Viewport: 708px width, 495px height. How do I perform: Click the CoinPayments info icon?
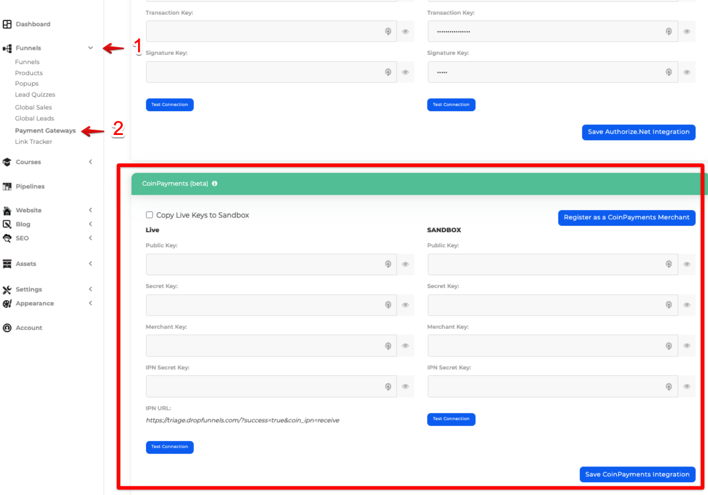[215, 184]
